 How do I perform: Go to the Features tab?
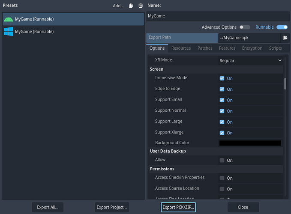point(227,48)
